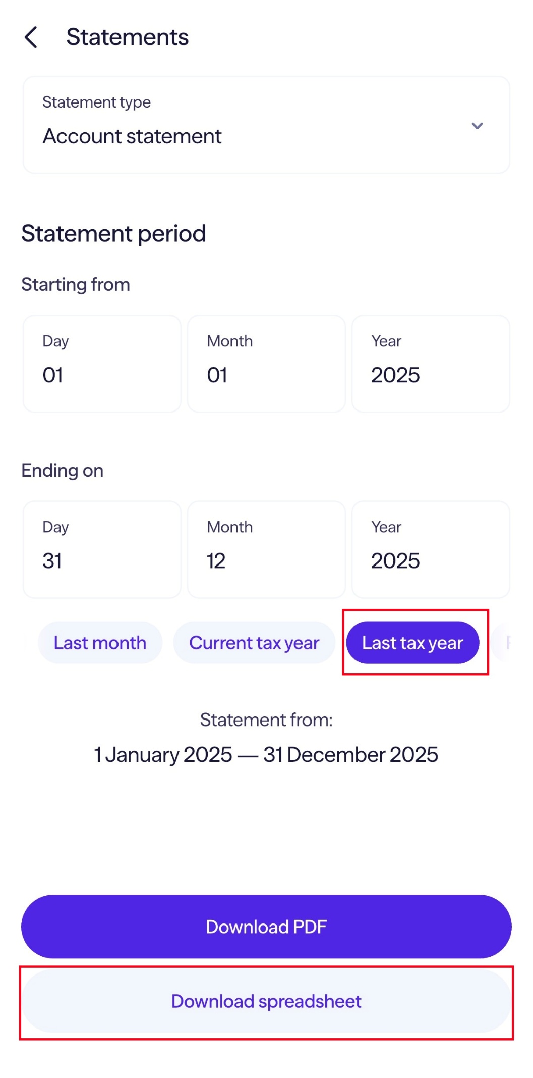This screenshot has width=533, height=1078.
Task: Select the Current tax year shortcut
Action: pyautogui.click(x=254, y=642)
